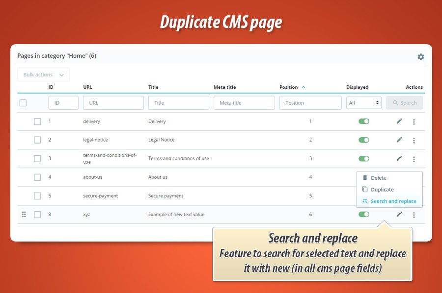Click the edit pencil for Secure payment
Viewport: 442px width, 293px height.
[399, 195]
